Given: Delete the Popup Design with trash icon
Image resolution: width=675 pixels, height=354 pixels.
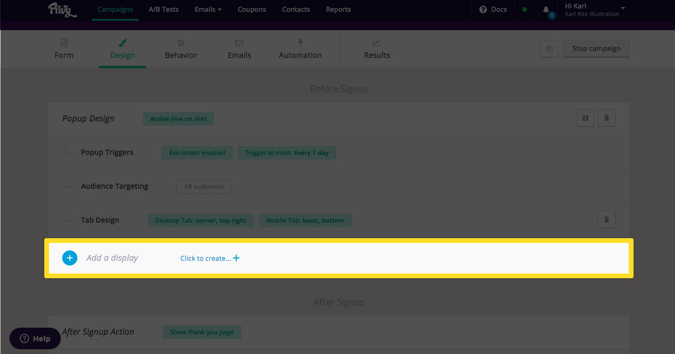Looking at the screenshot, I should 606,118.
